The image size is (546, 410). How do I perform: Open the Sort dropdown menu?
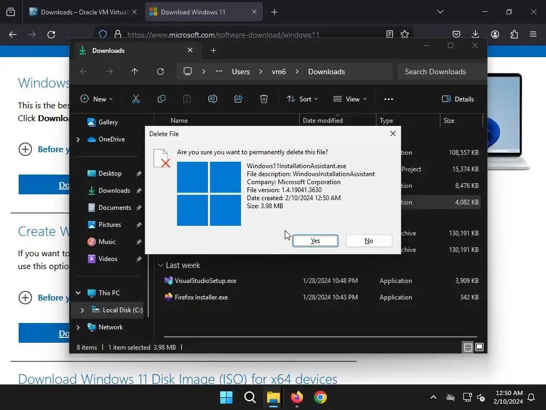(x=302, y=99)
